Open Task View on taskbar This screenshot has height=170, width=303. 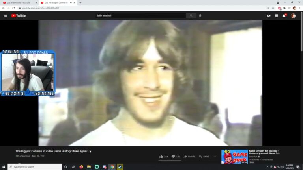(x=73, y=167)
